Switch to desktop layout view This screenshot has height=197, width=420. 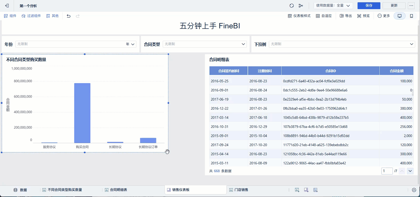400,16
